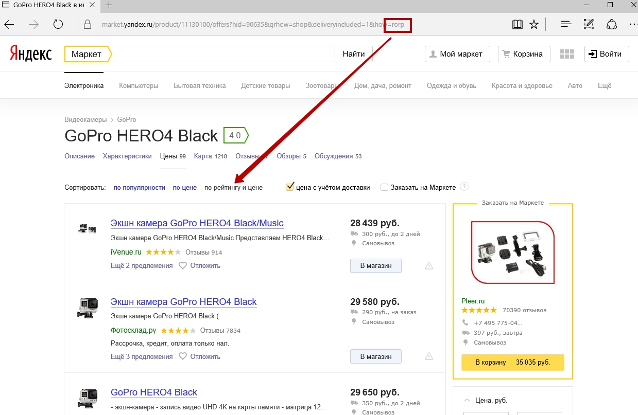The image size is (638, 415).
Task: Expand Ещё 2 предложения for iVenue.ru
Action: (x=142, y=265)
